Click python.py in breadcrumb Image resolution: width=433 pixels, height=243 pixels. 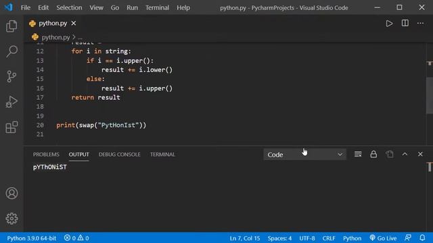[55, 37]
